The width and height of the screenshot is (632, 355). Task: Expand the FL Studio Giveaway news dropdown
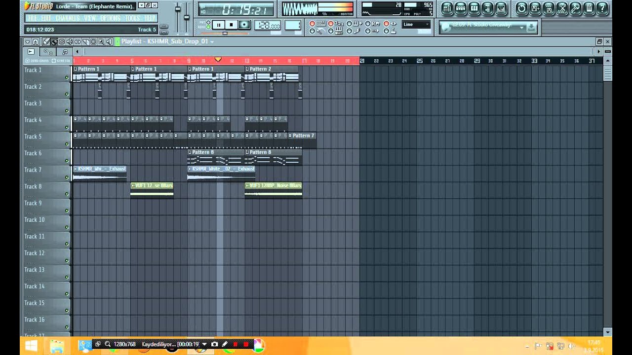tap(521, 28)
